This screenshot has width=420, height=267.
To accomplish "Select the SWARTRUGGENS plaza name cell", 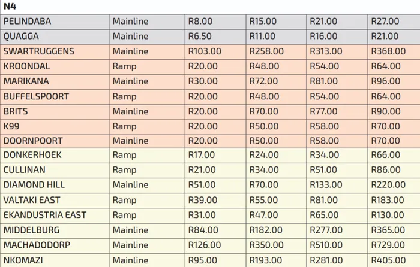I will 39,51.
